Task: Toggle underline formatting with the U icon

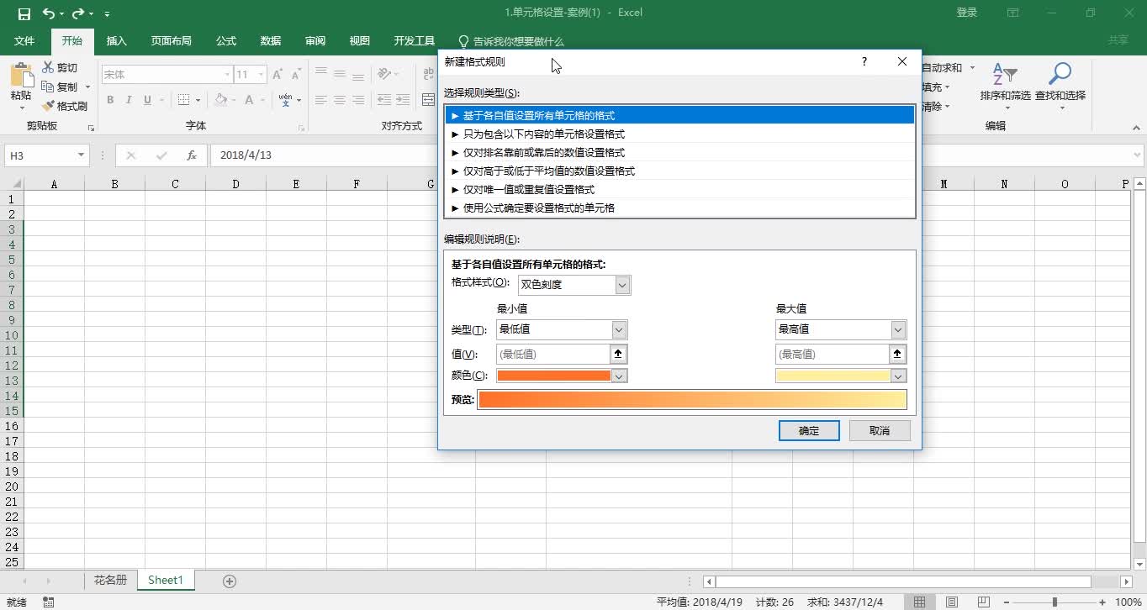Action: 145,99
